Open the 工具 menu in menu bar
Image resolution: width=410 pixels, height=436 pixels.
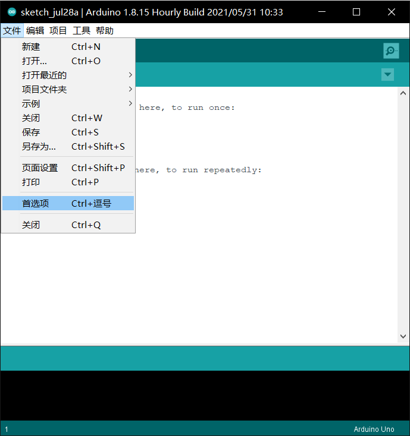(x=82, y=30)
